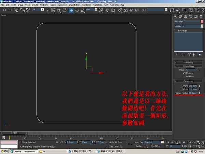
Task: Open the Modifiers menu
Action: click(44, 5)
